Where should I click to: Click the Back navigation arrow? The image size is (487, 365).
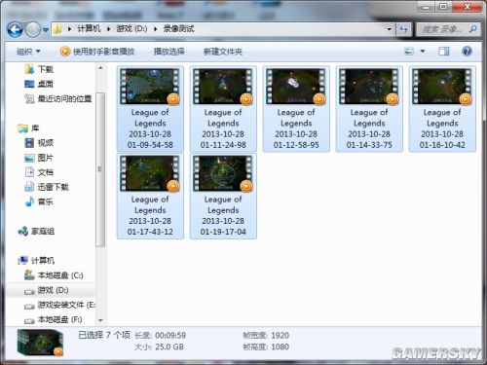pyautogui.click(x=15, y=30)
